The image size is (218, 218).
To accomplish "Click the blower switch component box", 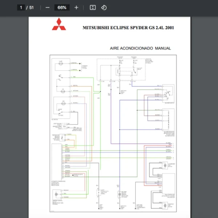I will pyautogui.click(x=168, y=94).
